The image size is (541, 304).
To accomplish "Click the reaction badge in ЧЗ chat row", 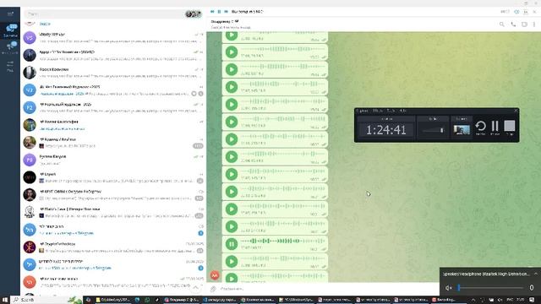I will click(x=194, y=94).
